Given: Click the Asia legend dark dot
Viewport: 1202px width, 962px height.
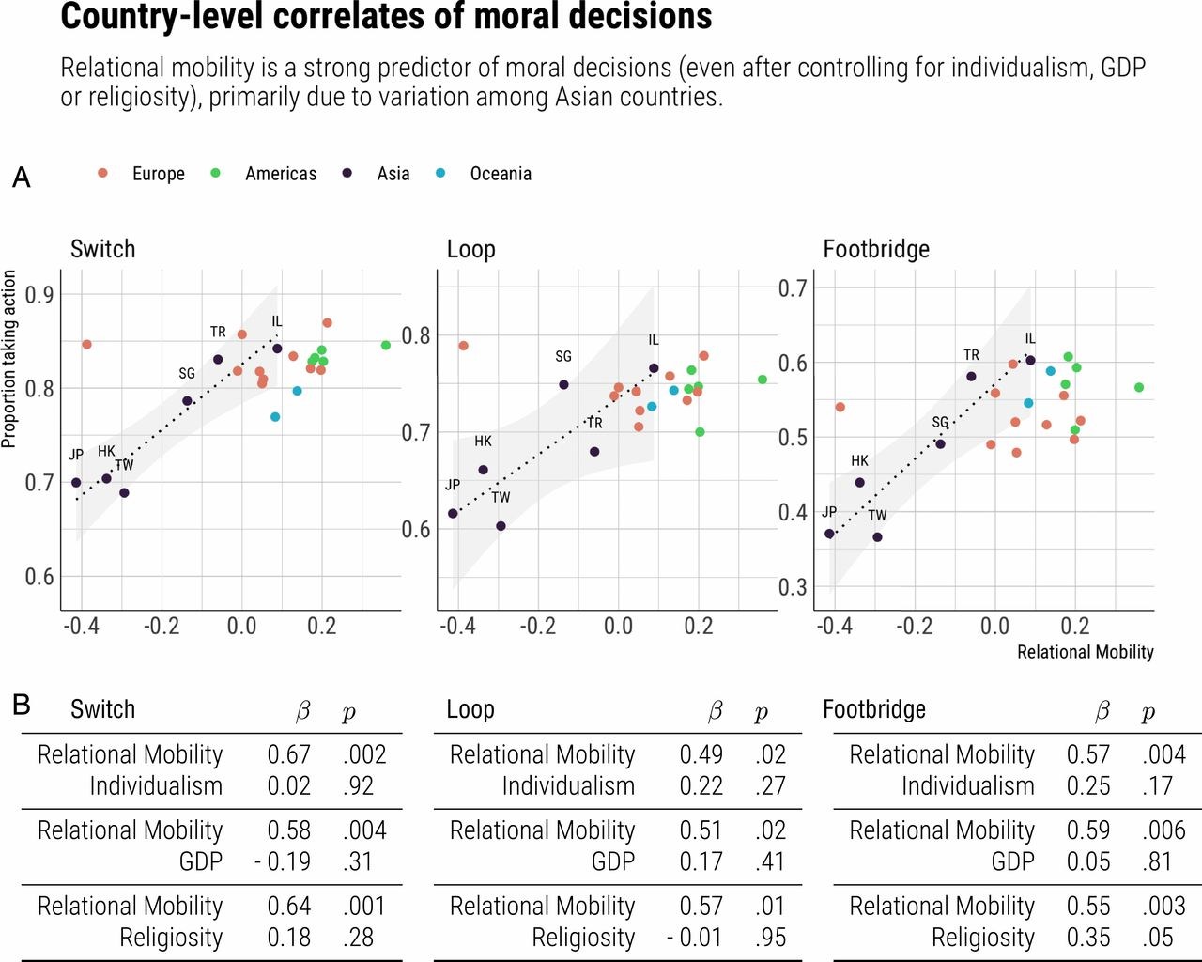Looking at the screenshot, I should pyautogui.click(x=347, y=173).
